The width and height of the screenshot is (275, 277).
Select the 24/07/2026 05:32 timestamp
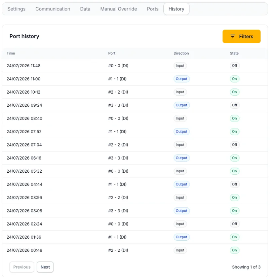click(x=24, y=171)
